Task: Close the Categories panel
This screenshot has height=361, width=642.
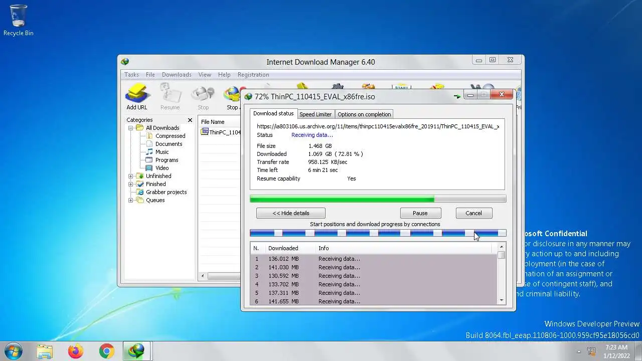Action: (190, 120)
